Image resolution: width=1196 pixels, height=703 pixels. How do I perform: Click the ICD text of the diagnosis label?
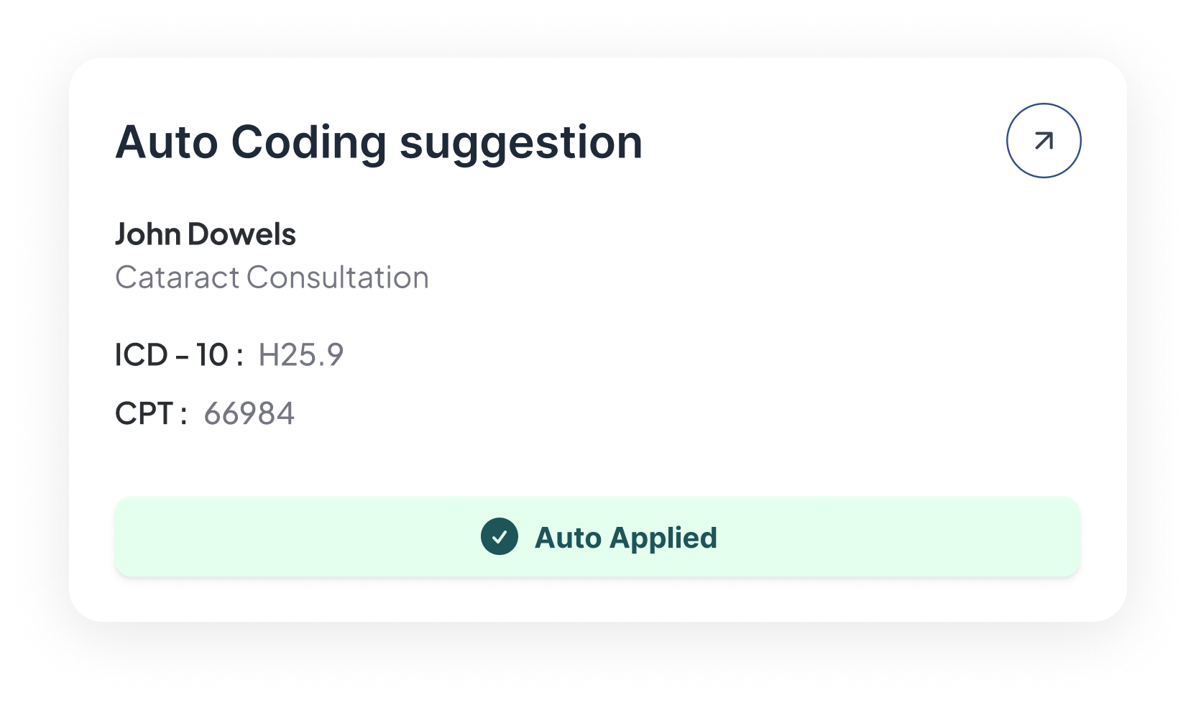[142, 355]
